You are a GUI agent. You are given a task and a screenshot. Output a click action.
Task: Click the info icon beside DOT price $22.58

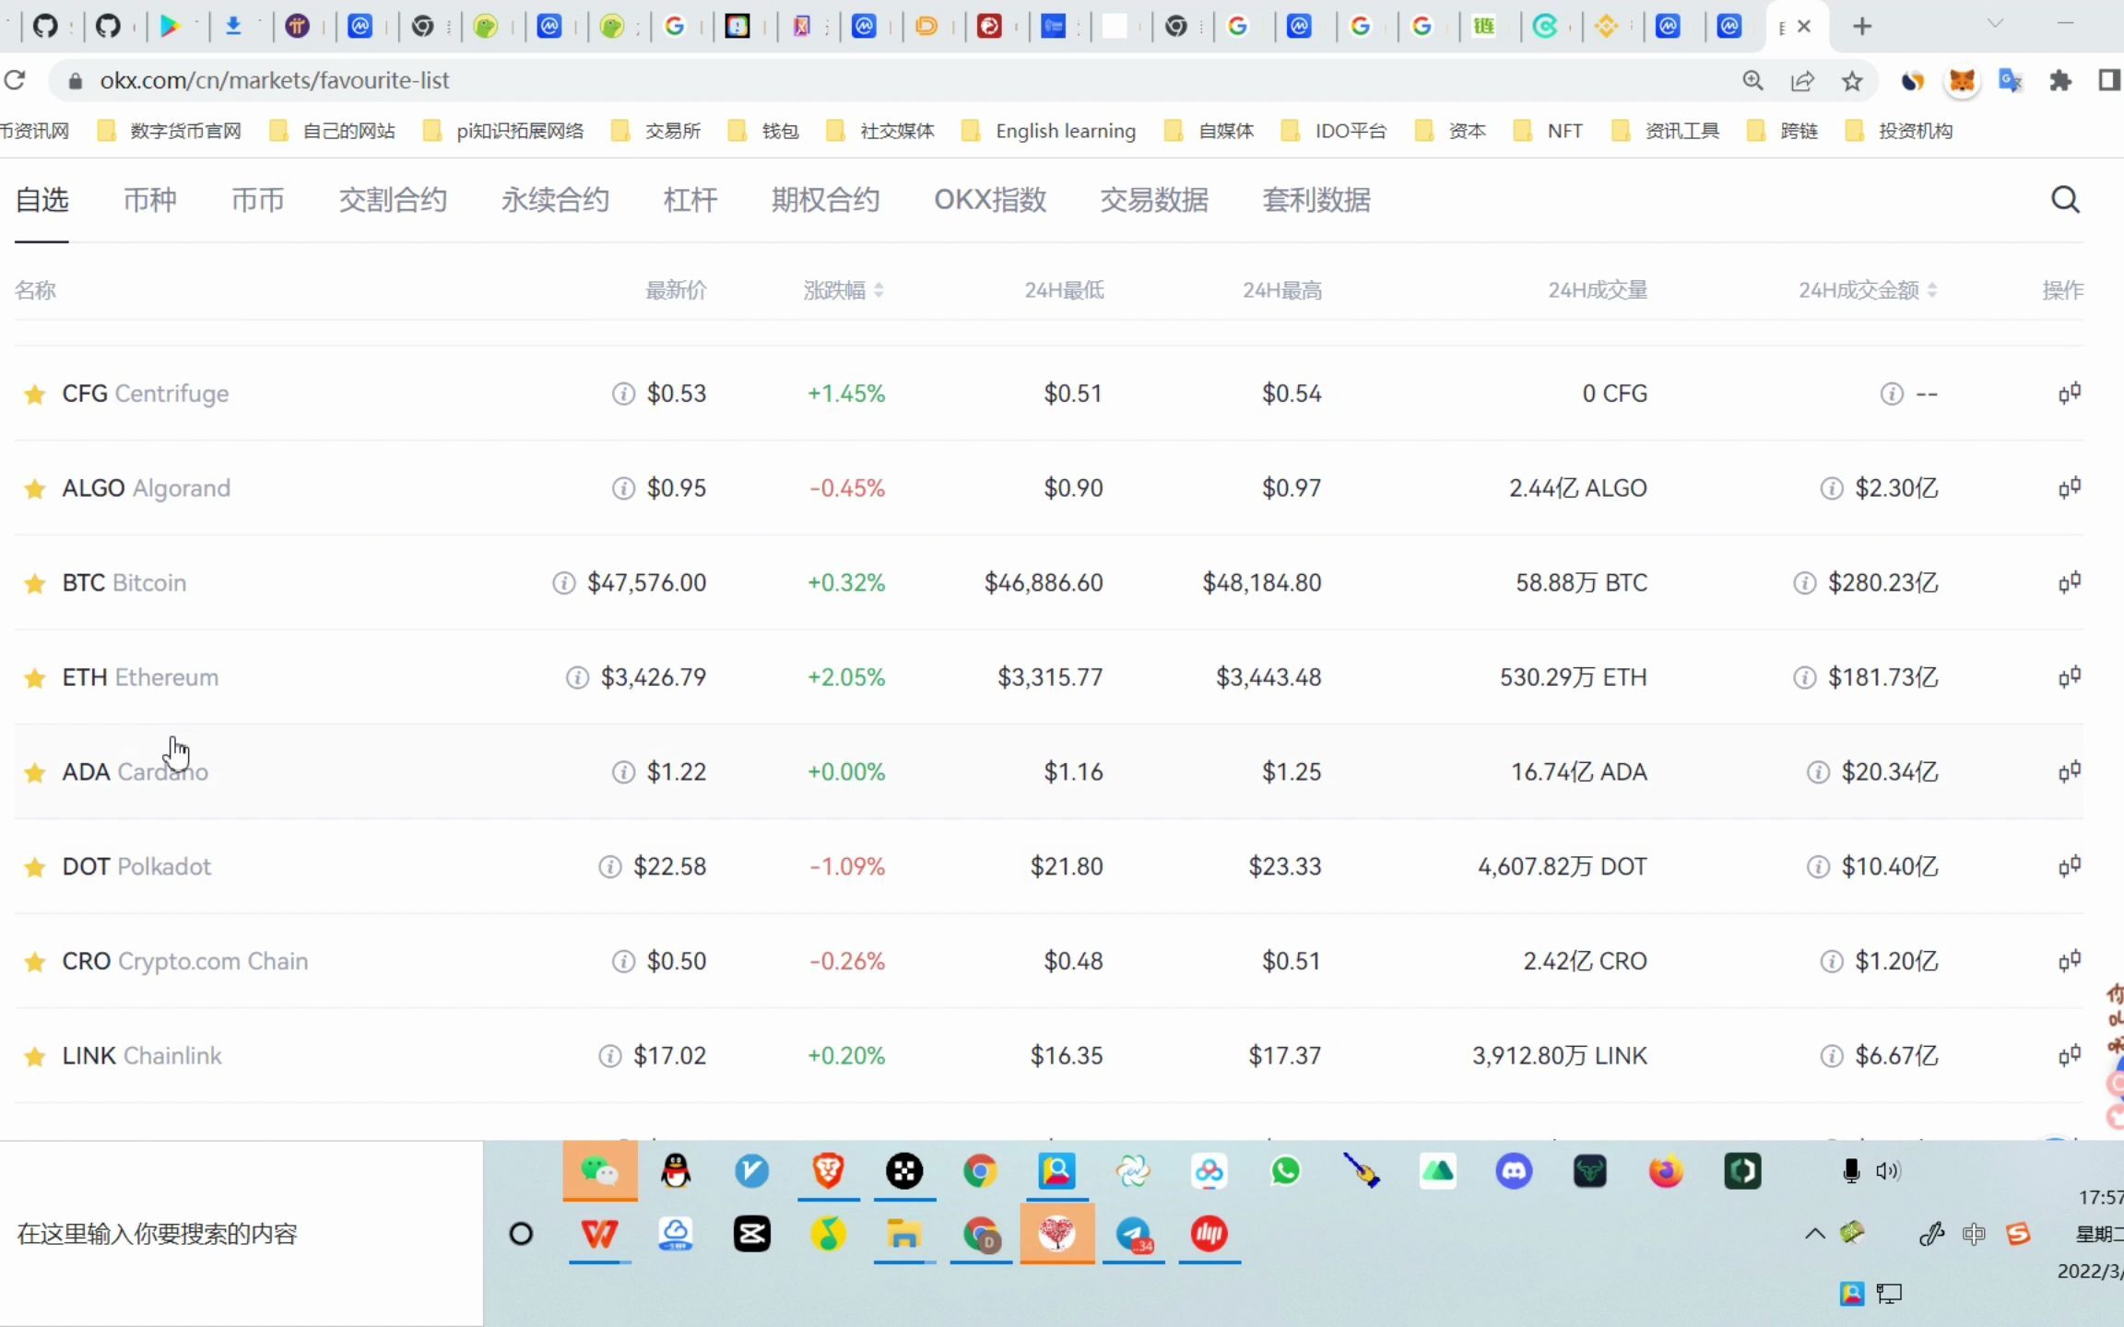point(609,867)
